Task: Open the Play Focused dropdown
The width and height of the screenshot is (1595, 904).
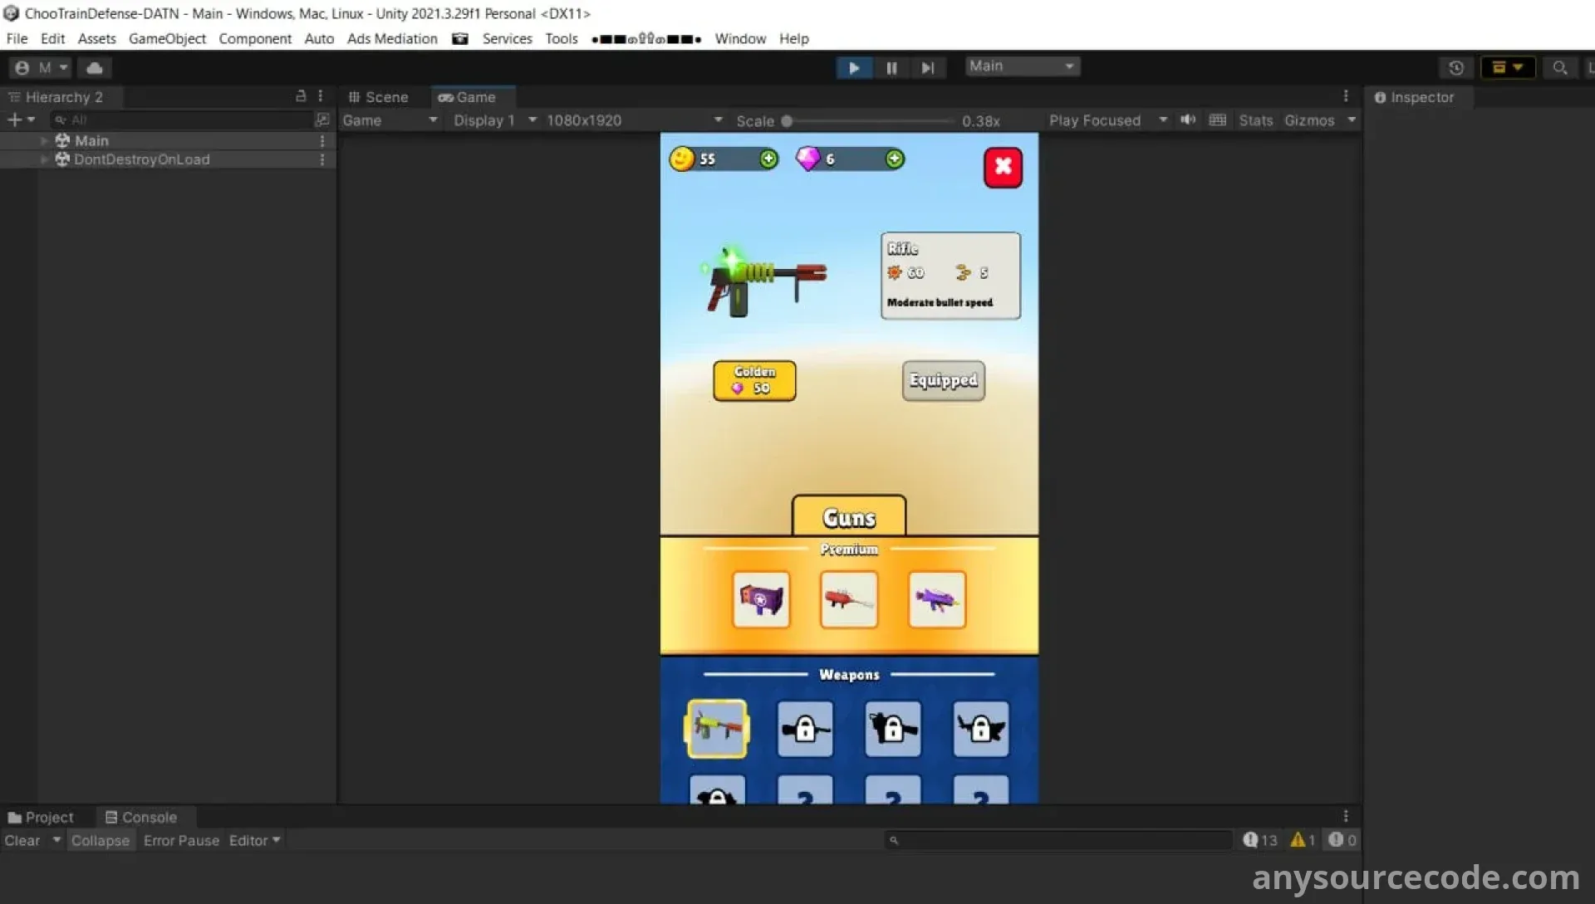Action: [1107, 120]
